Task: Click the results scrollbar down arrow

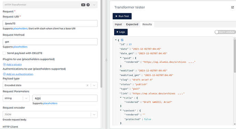Action: point(235,124)
